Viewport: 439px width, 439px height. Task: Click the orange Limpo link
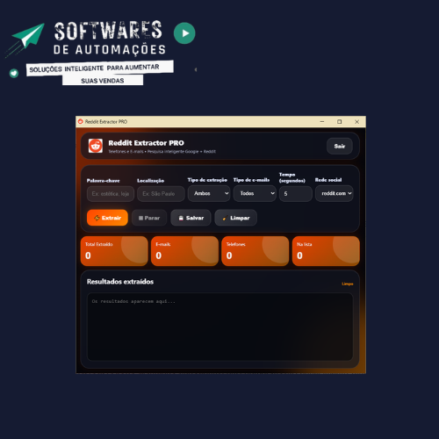coord(348,284)
